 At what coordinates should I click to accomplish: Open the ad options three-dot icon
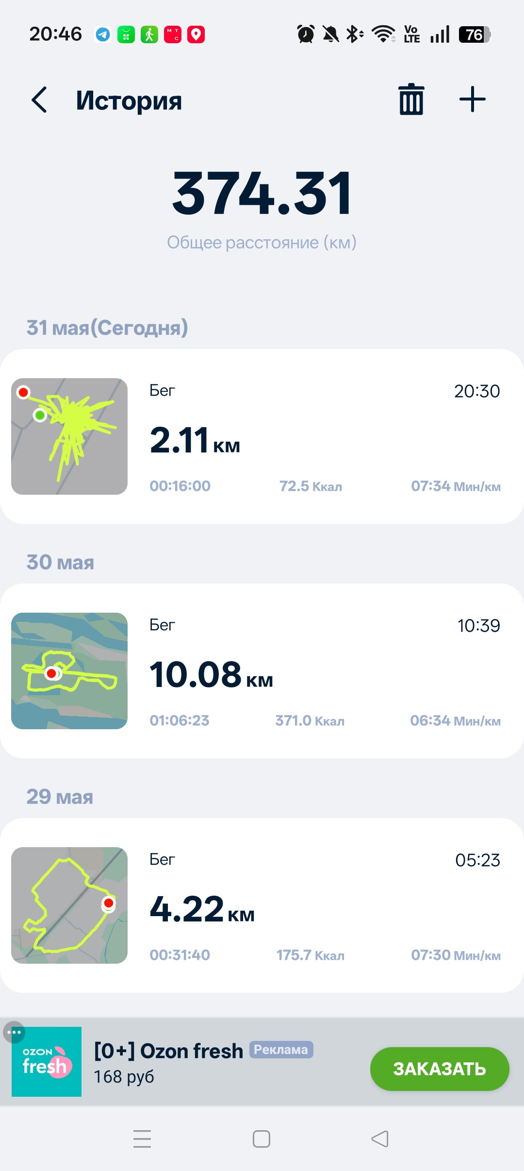pos(14,1032)
